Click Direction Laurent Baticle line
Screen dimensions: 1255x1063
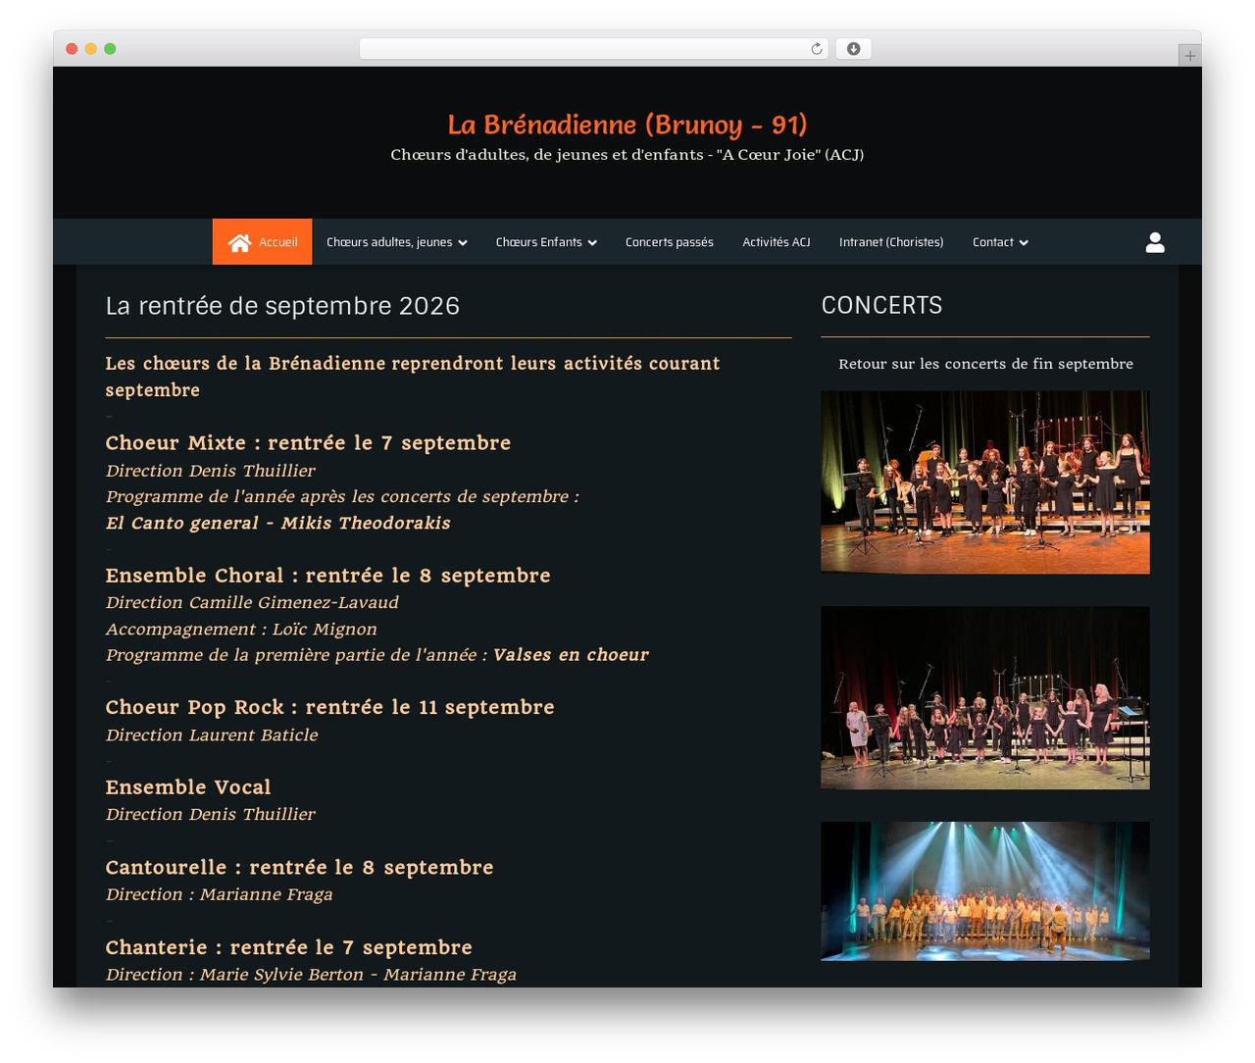coord(212,734)
